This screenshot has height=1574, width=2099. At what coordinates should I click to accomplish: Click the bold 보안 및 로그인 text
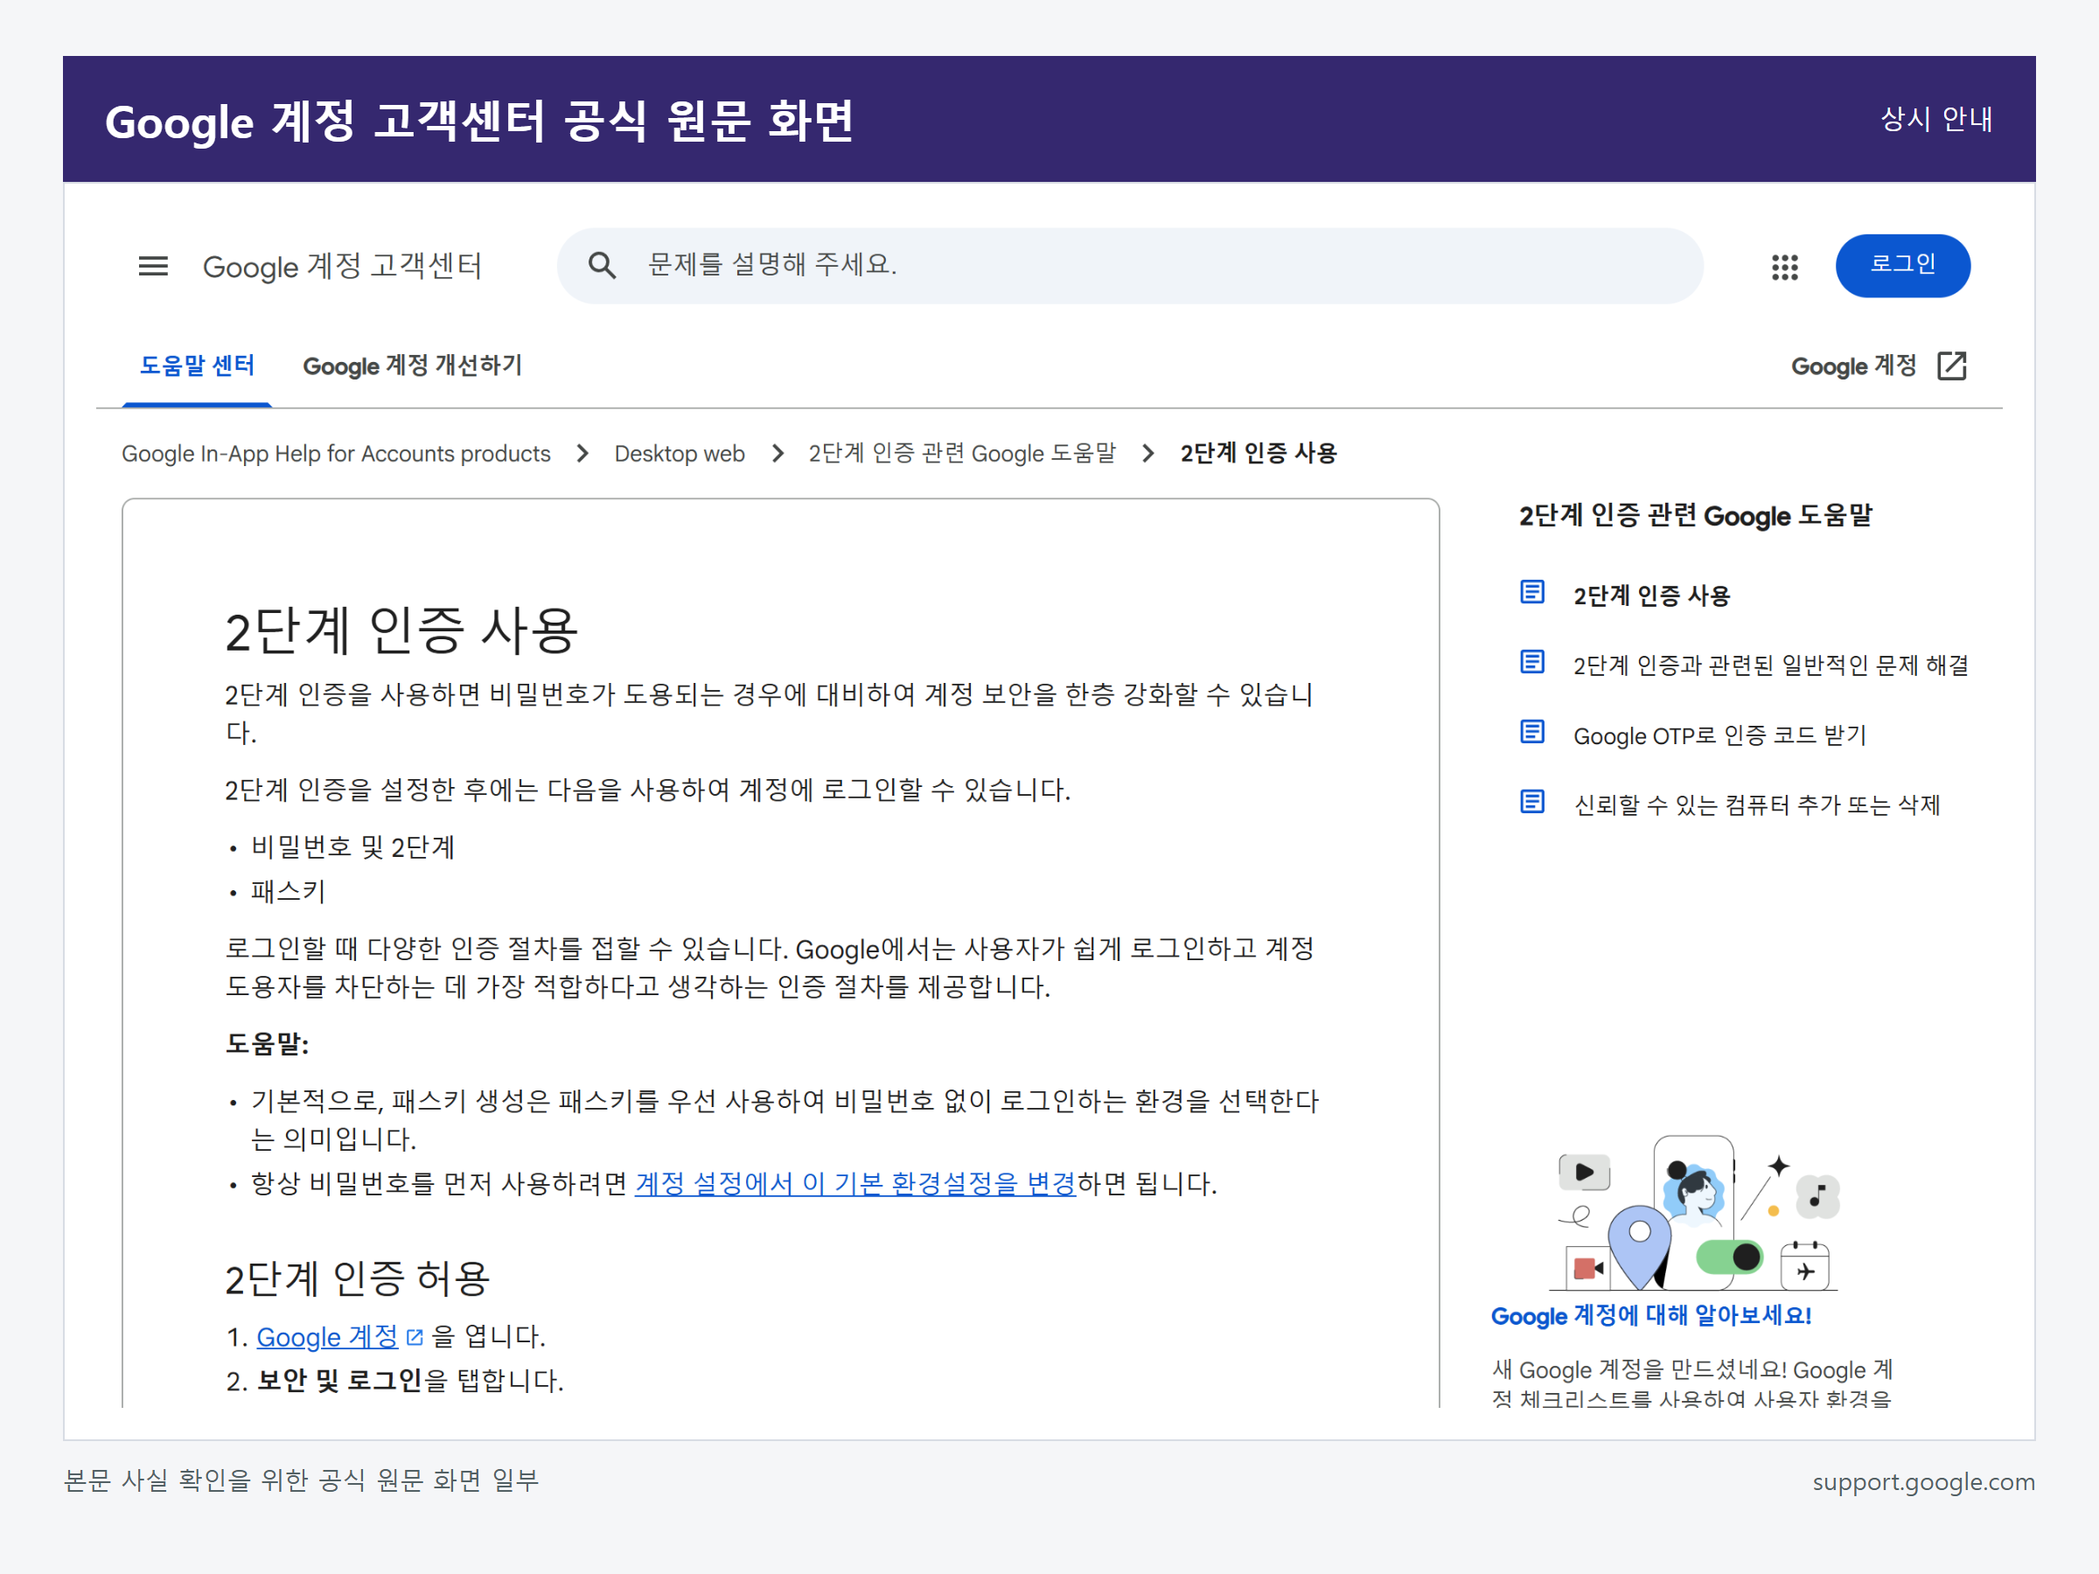point(339,1381)
